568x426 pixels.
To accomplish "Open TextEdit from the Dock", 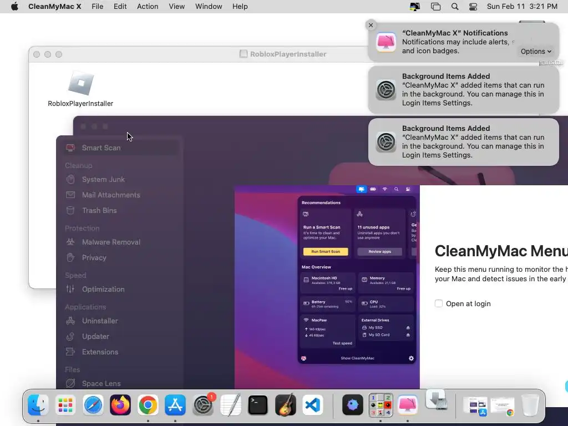I will [x=230, y=404].
